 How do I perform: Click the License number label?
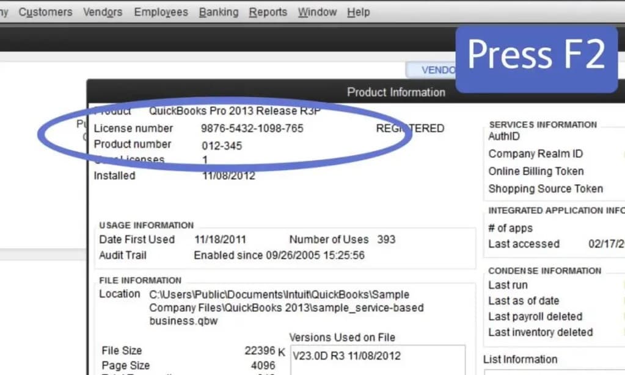click(x=133, y=129)
